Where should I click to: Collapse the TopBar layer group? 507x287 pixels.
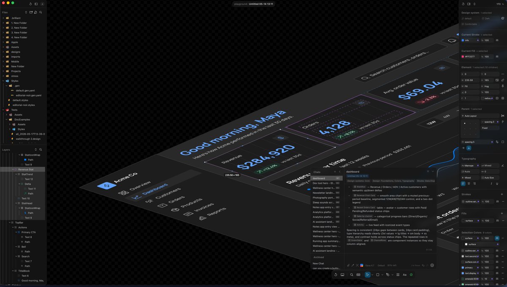pyautogui.click(x=9, y=223)
